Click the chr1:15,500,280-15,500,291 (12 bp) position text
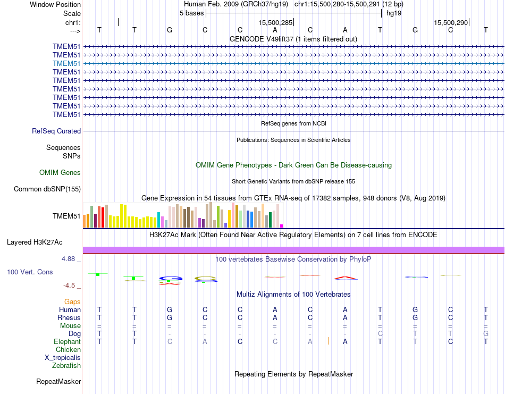Screen dimensions: 505x394 click(349, 4)
